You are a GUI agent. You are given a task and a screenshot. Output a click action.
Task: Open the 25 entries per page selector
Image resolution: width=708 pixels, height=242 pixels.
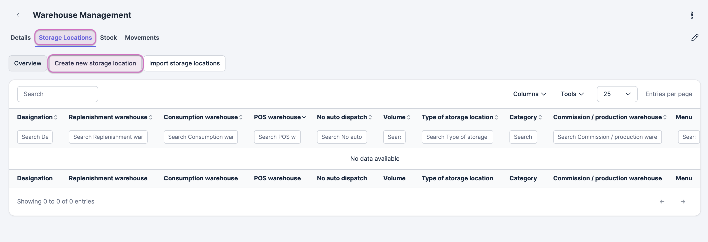point(617,94)
